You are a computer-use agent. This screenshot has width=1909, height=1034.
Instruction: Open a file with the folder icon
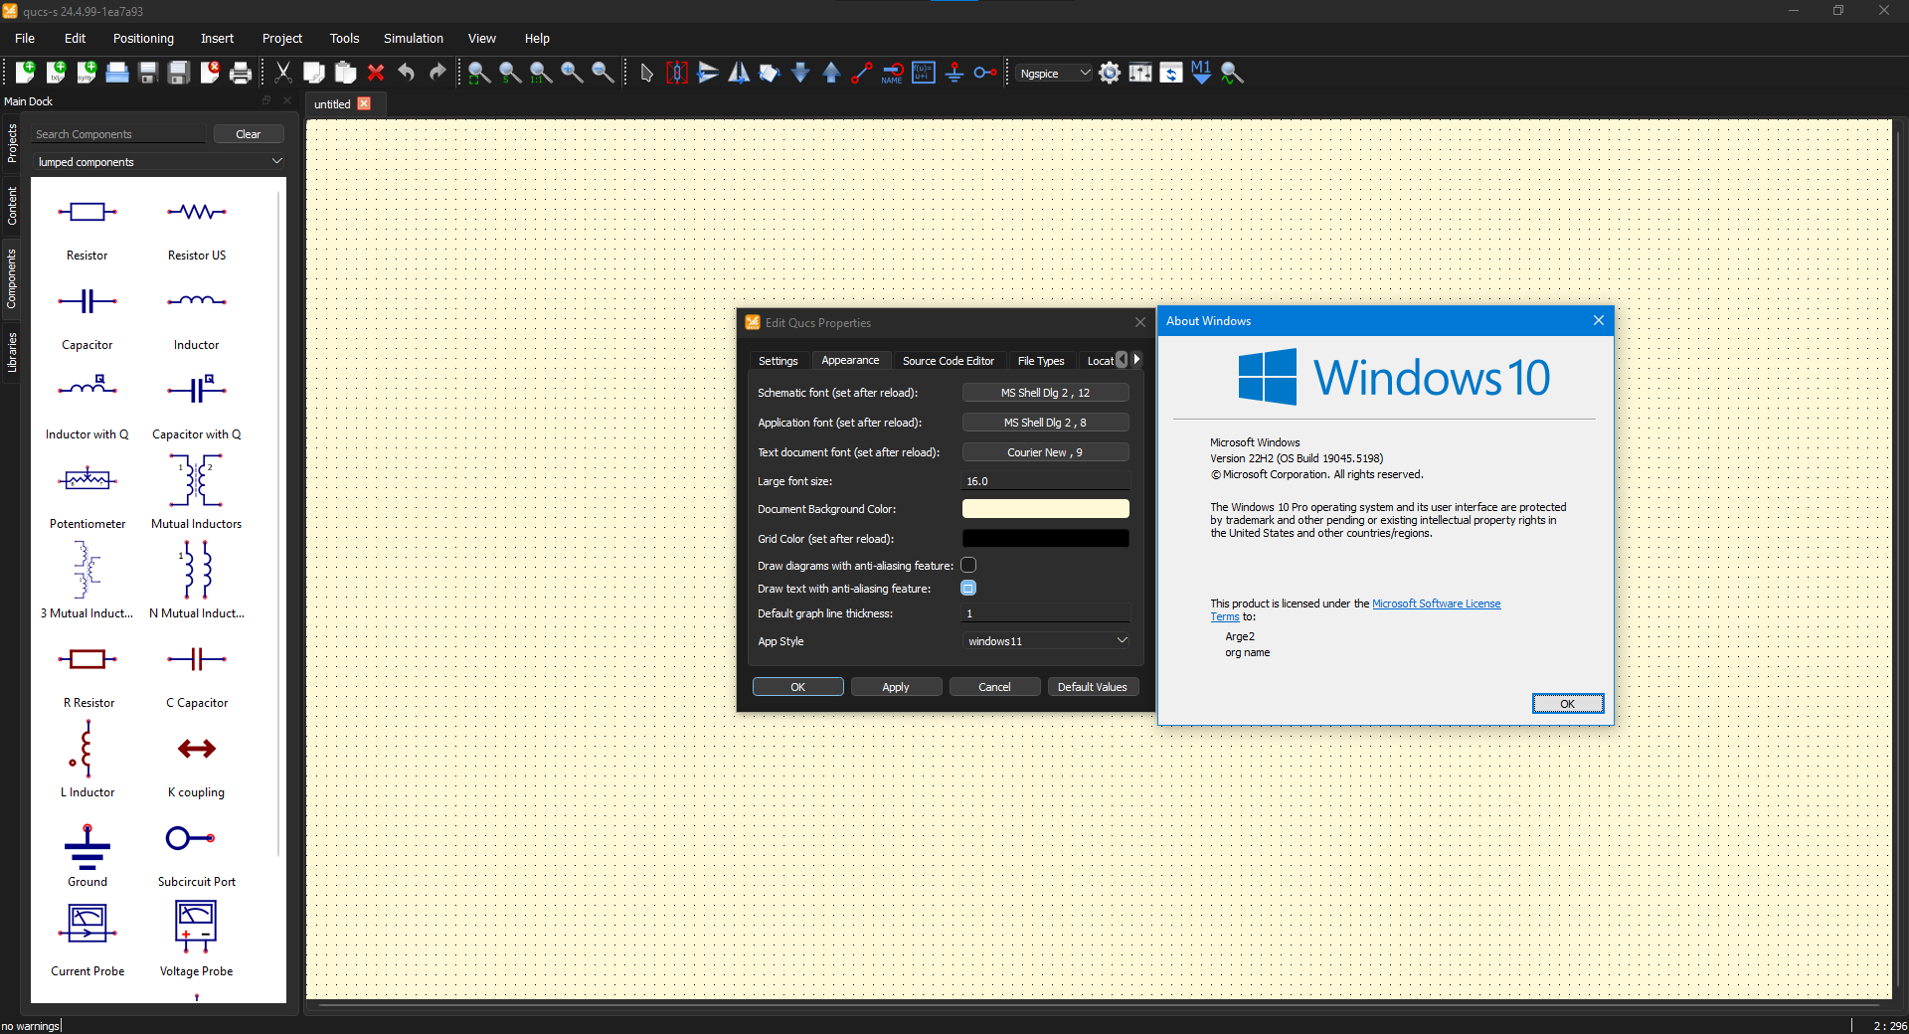coord(117,73)
